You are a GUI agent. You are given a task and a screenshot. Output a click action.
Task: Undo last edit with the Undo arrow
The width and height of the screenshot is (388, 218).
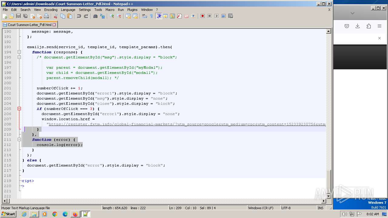click(79, 16)
